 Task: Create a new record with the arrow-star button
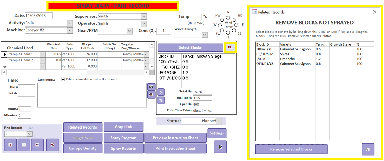(x=37, y=145)
